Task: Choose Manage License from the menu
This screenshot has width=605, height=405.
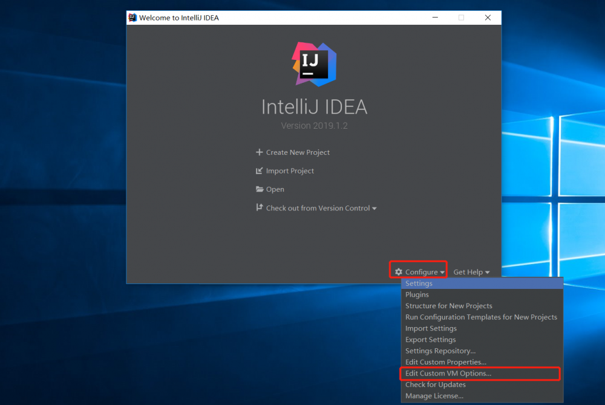Action: (434, 396)
